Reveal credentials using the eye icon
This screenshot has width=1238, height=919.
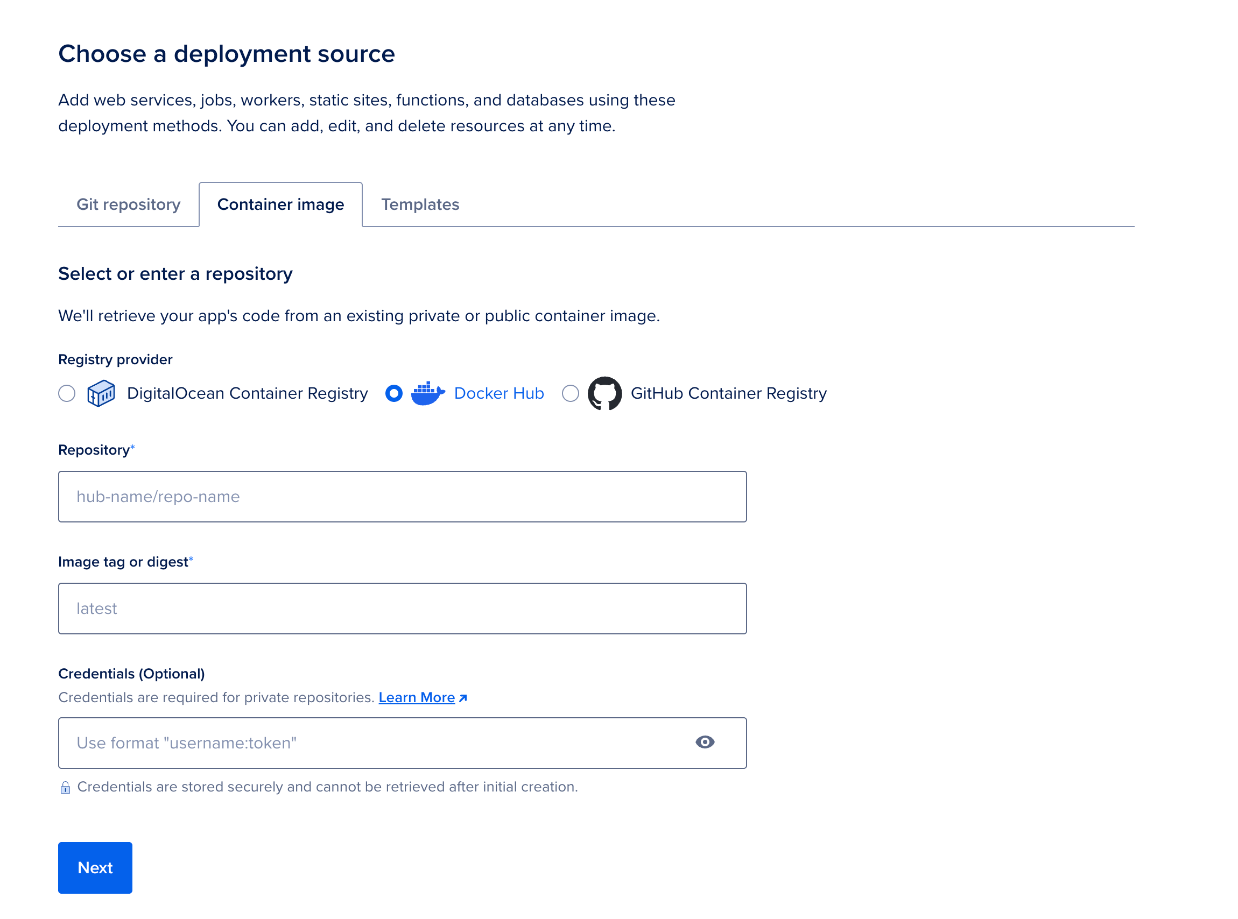(706, 743)
